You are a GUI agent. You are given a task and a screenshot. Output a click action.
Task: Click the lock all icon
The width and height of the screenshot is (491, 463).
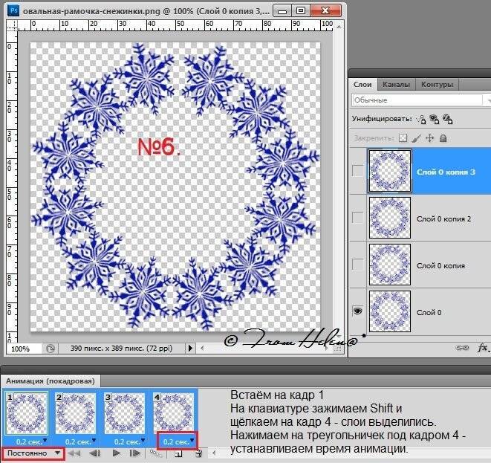(x=443, y=137)
